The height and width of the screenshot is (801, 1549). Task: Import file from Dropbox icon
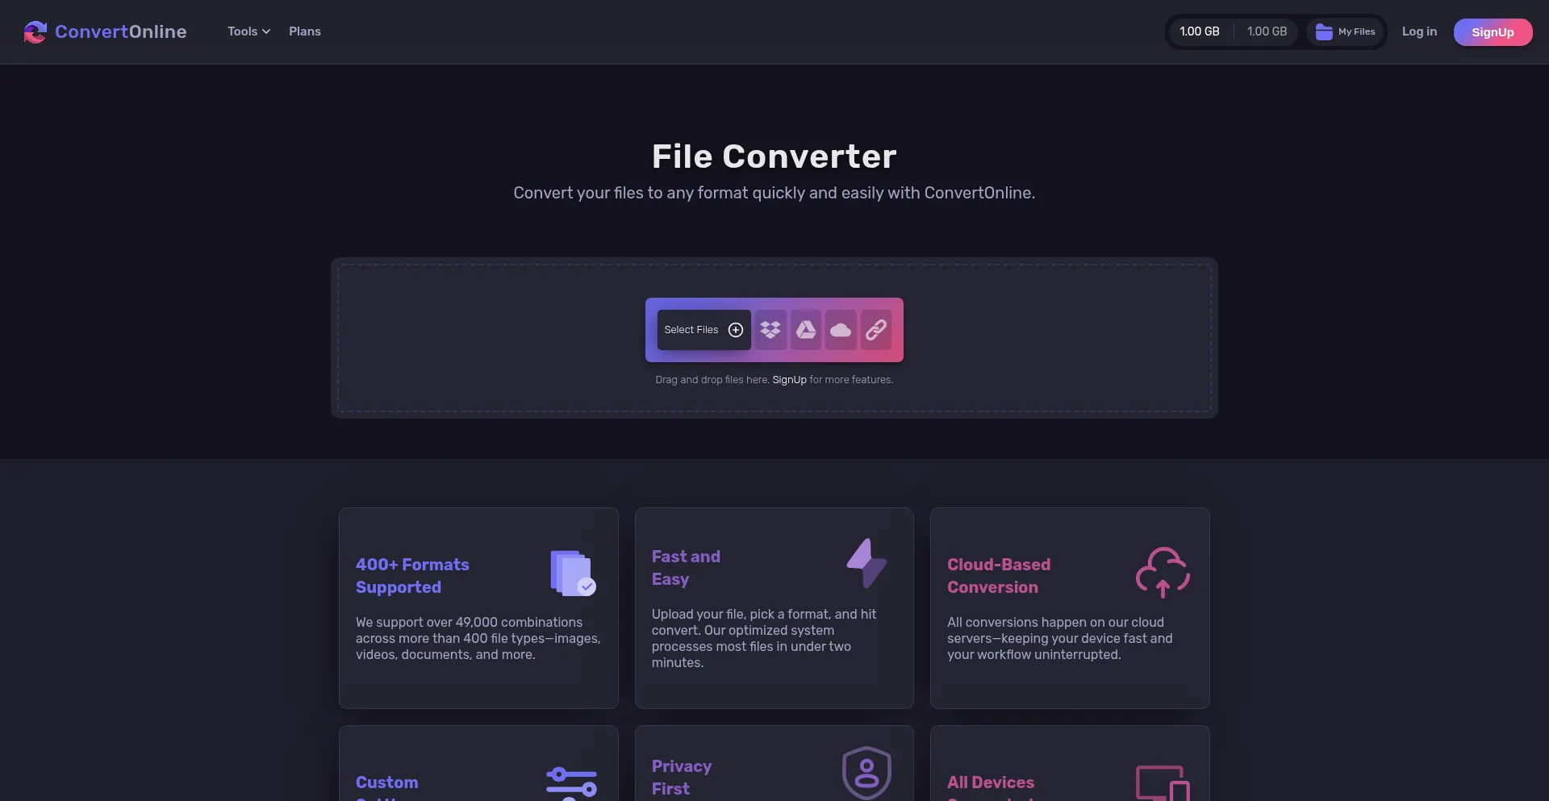click(770, 330)
